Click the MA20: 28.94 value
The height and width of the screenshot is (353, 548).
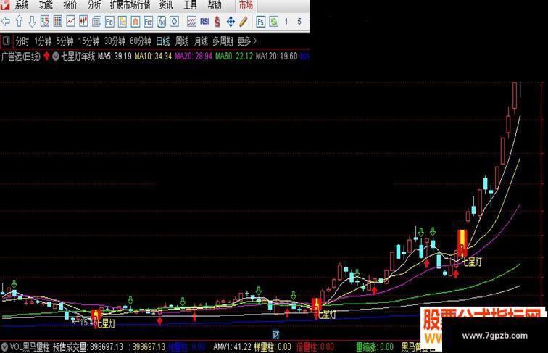(194, 57)
